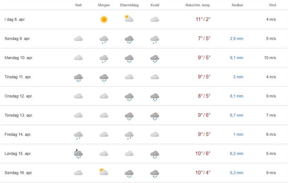Screen dimensions: 288x183
Task: Click the night rain icon for Fredag 14. apr.
Action: click(78, 135)
